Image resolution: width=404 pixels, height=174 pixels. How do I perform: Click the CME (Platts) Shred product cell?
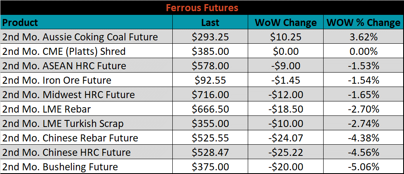(87, 51)
